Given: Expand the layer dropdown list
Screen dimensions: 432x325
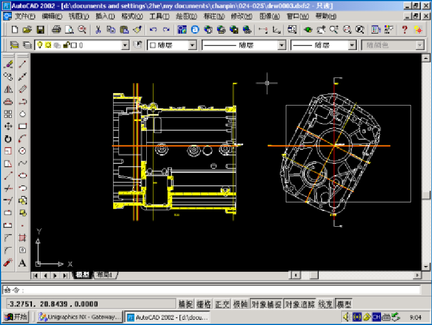Looking at the screenshot, I should pyautogui.click(x=126, y=45).
